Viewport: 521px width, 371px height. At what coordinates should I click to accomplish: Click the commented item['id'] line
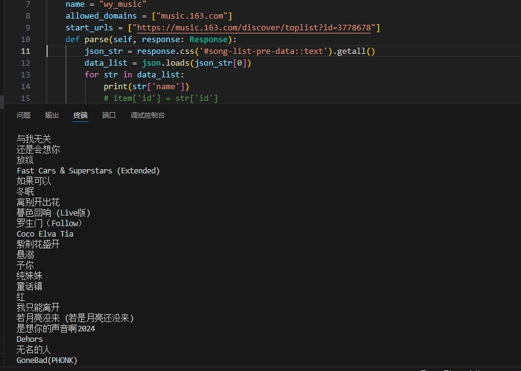tap(161, 98)
